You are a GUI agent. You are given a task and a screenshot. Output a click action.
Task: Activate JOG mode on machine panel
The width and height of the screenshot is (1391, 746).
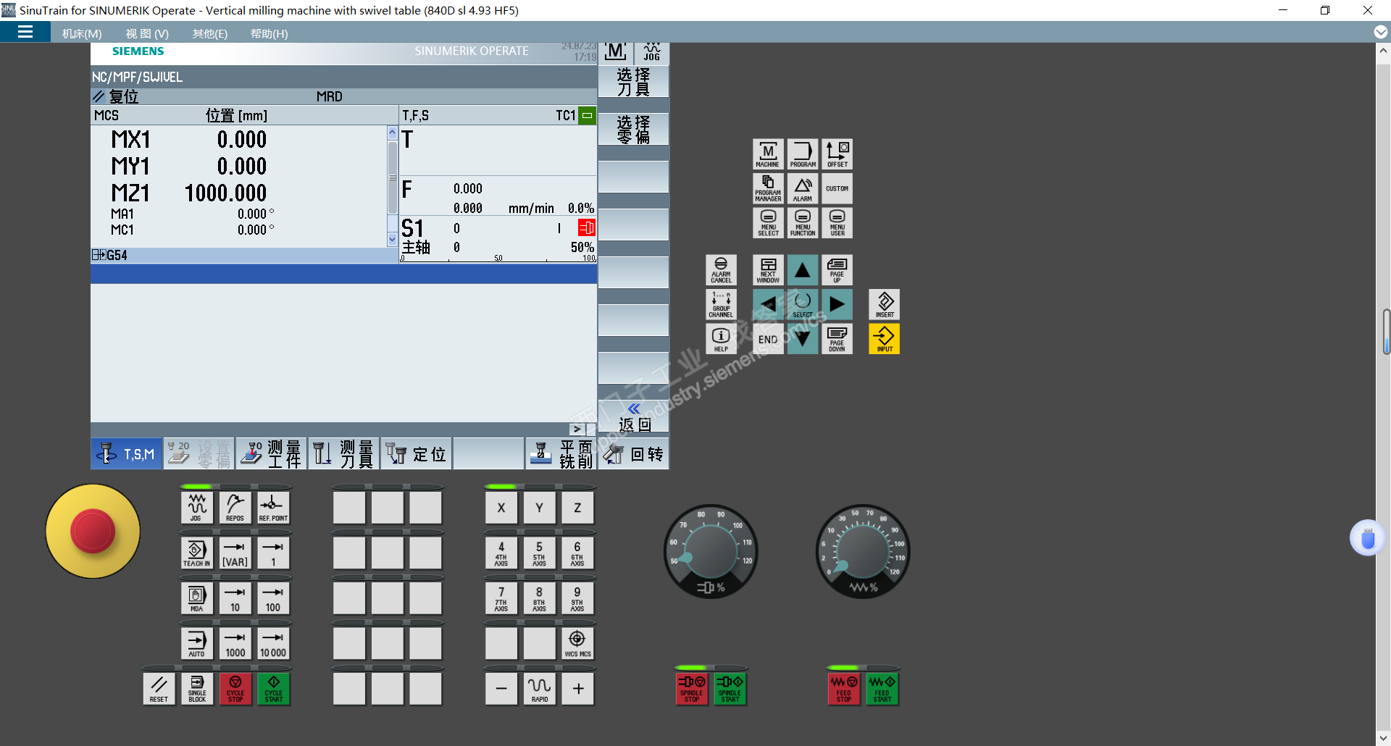(x=197, y=508)
